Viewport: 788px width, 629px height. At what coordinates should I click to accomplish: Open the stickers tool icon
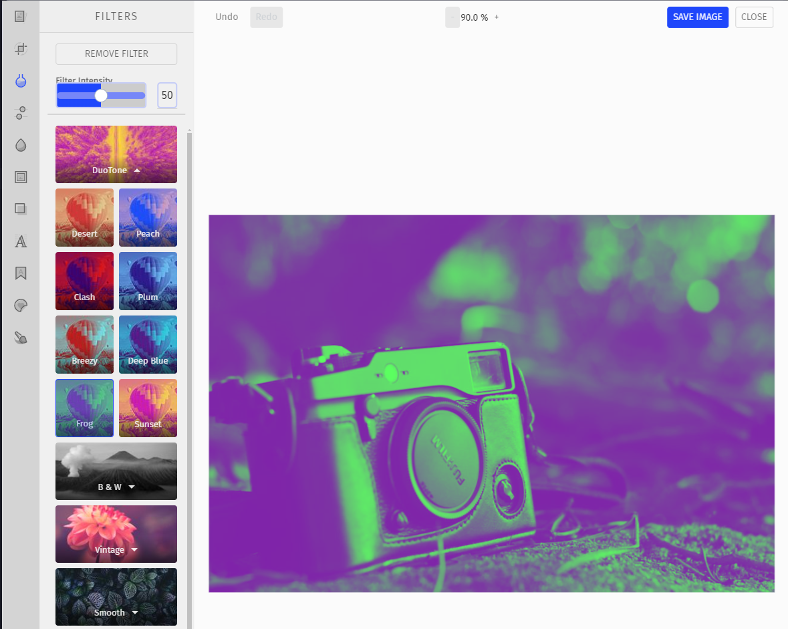click(x=21, y=305)
